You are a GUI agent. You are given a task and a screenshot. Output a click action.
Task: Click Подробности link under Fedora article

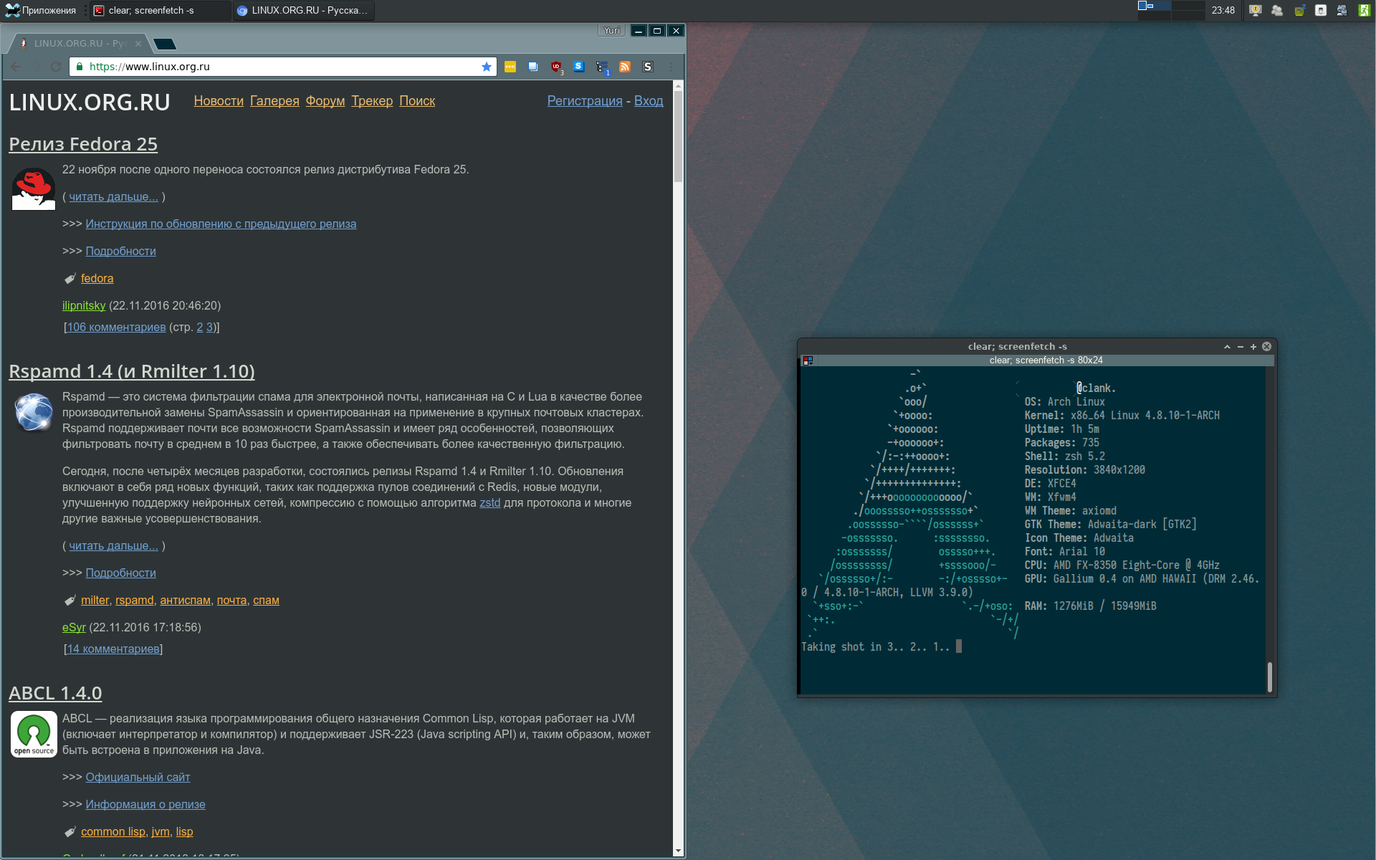coord(120,252)
